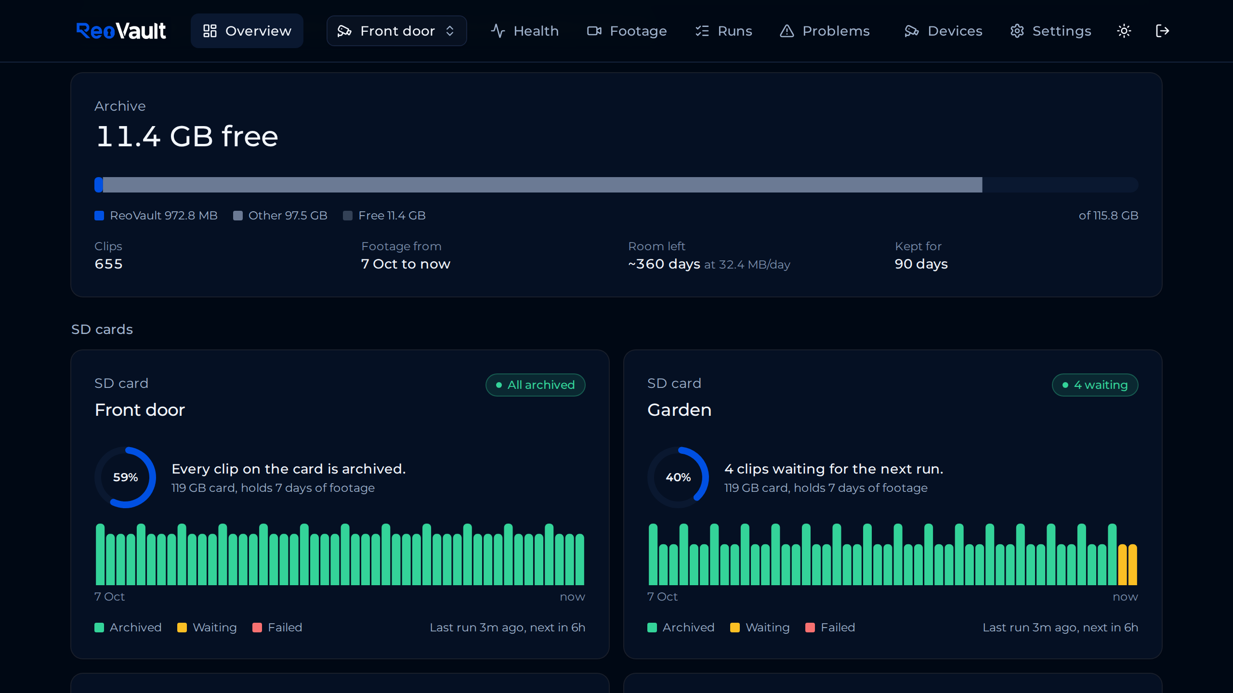Click '~360 days' room left value
This screenshot has height=693, width=1233.
coord(664,264)
